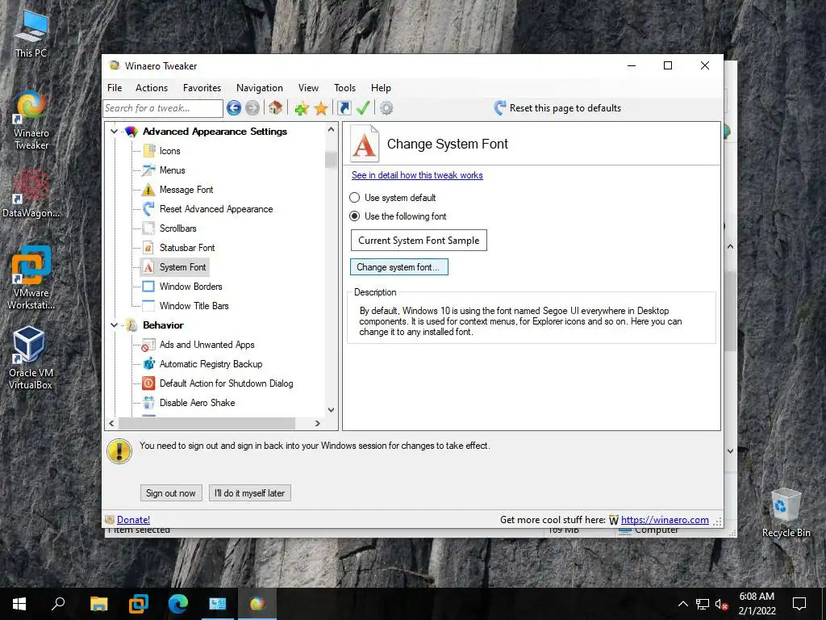The height and width of the screenshot is (620, 826).
Task: Click Reset this page to defaults text
Action: point(565,108)
